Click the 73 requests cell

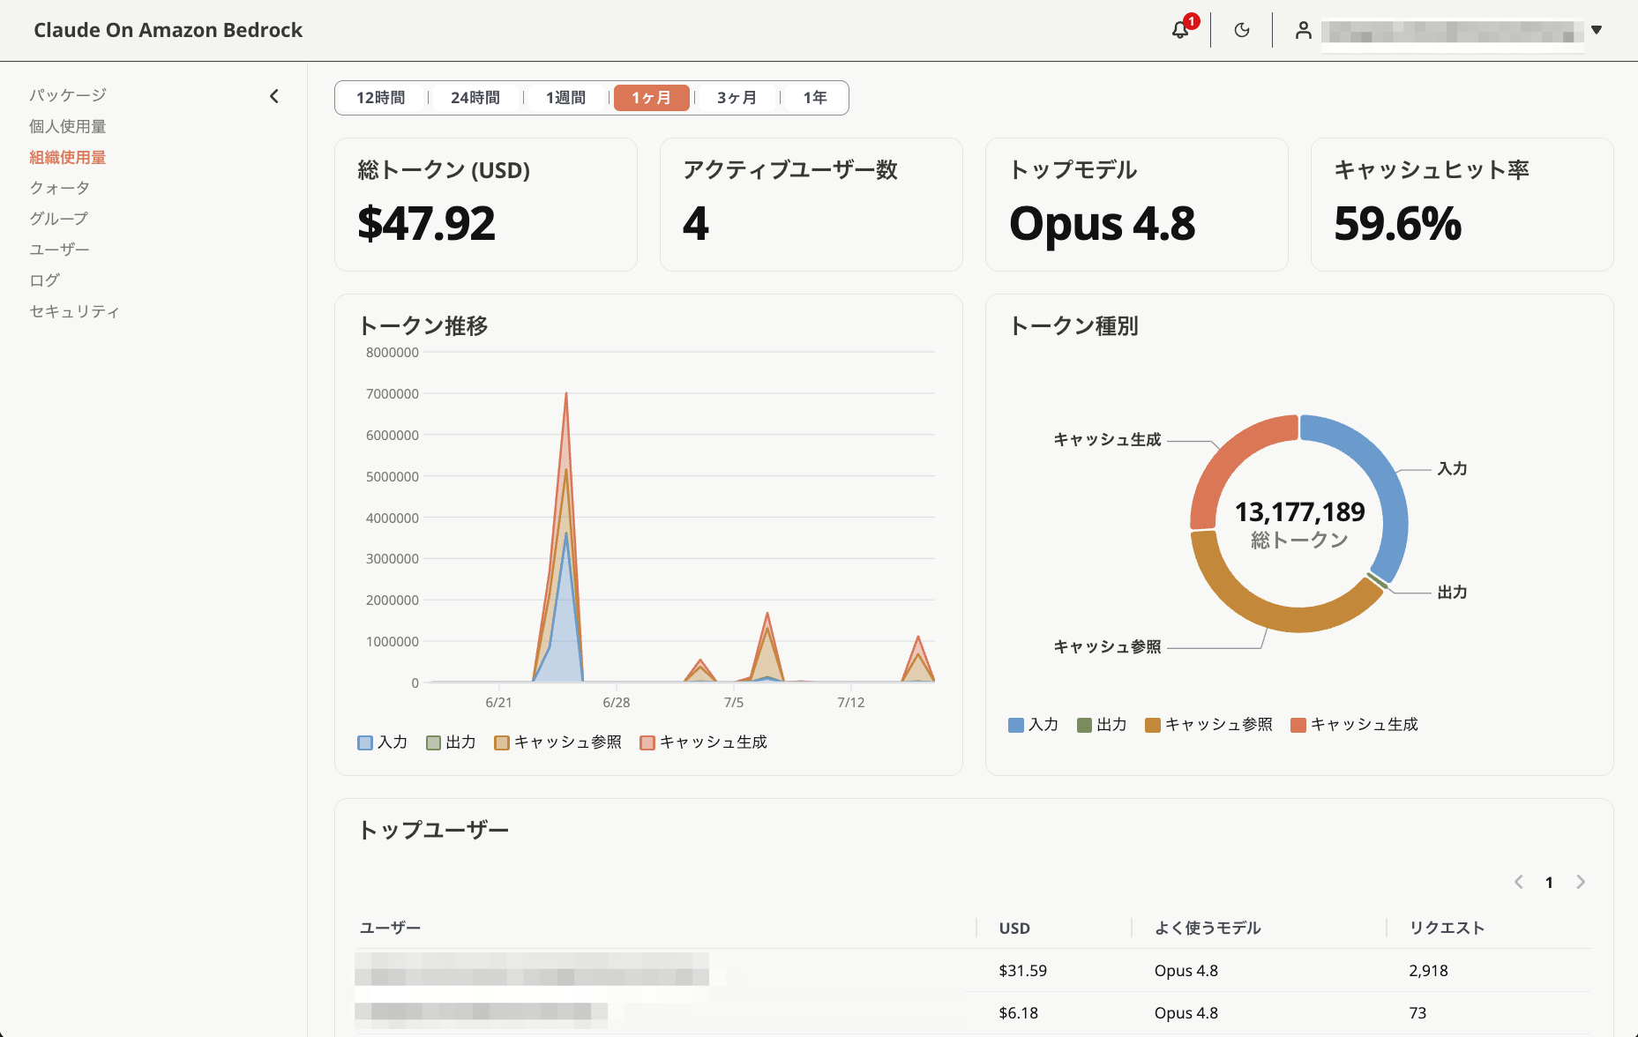[x=1417, y=1013]
